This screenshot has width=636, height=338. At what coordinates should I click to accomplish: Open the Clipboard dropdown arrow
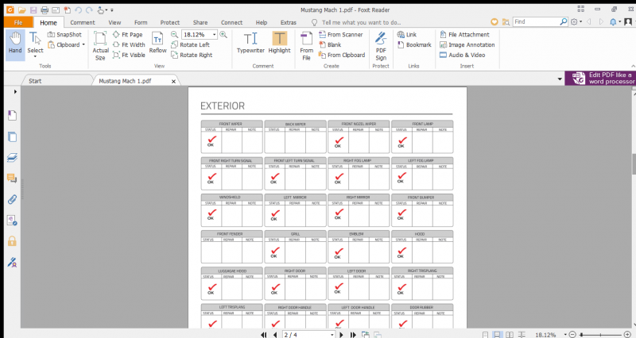tap(83, 44)
